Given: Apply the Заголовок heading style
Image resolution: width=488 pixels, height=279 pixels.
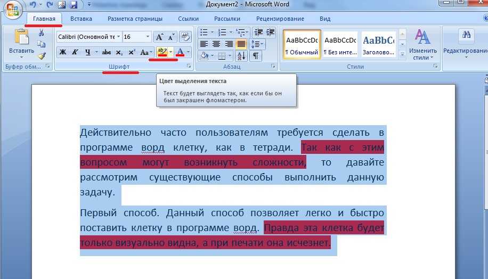Looking at the screenshot, I should pyautogui.click(x=378, y=44).
